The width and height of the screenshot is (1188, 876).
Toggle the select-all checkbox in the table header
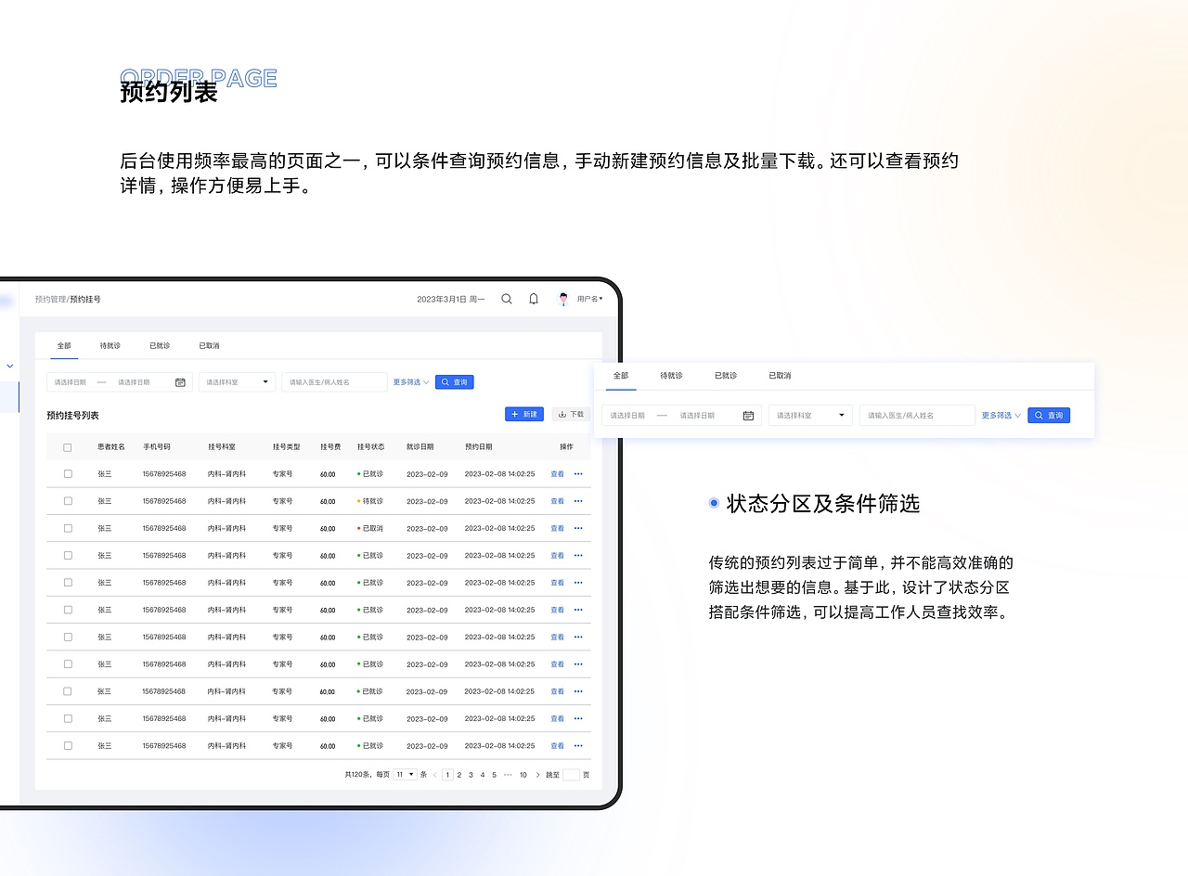click(x=68, y=446)
